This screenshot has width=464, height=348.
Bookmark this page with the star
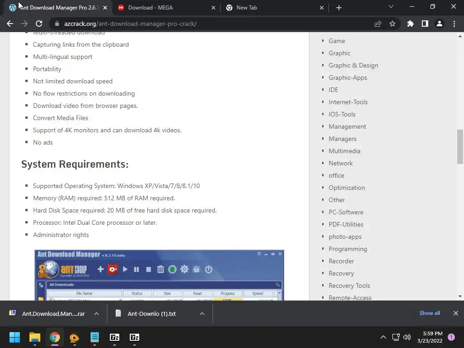pos(392,24)
